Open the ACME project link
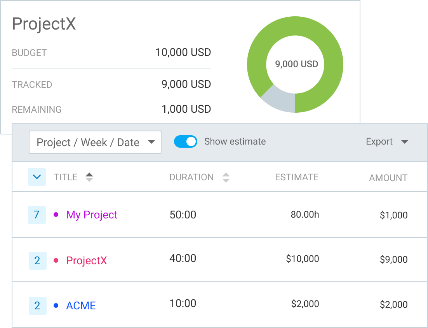 (81, 305)
